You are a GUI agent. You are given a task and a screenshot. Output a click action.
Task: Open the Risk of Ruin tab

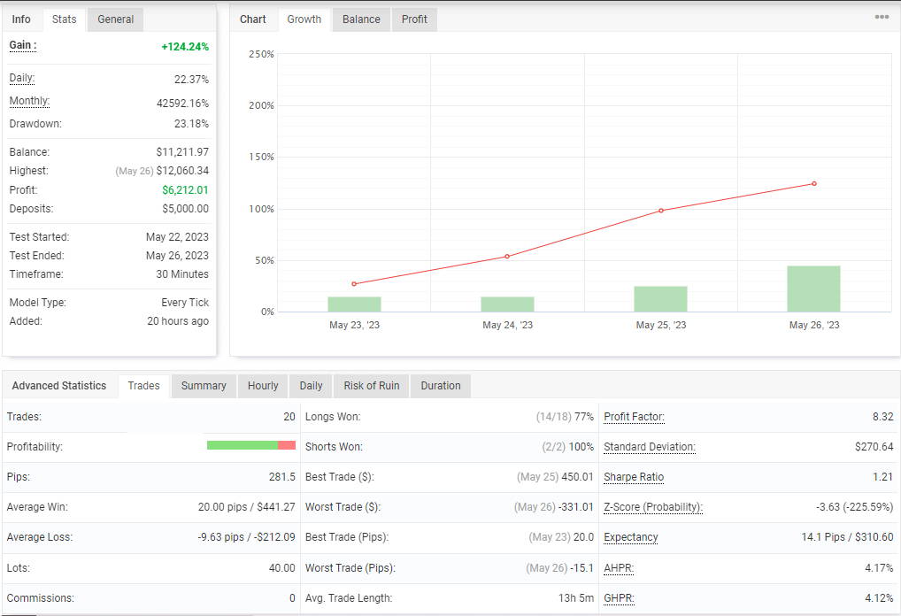(x=371, y=386)
